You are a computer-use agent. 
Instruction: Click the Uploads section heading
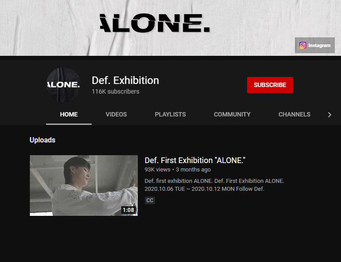tap(43, 140)
